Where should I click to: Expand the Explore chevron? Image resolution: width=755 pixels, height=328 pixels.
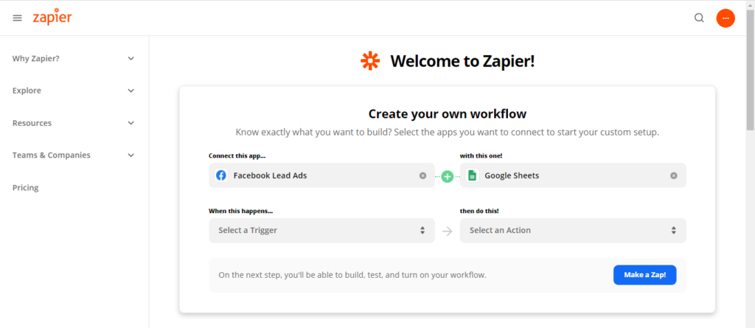(131, 91)
